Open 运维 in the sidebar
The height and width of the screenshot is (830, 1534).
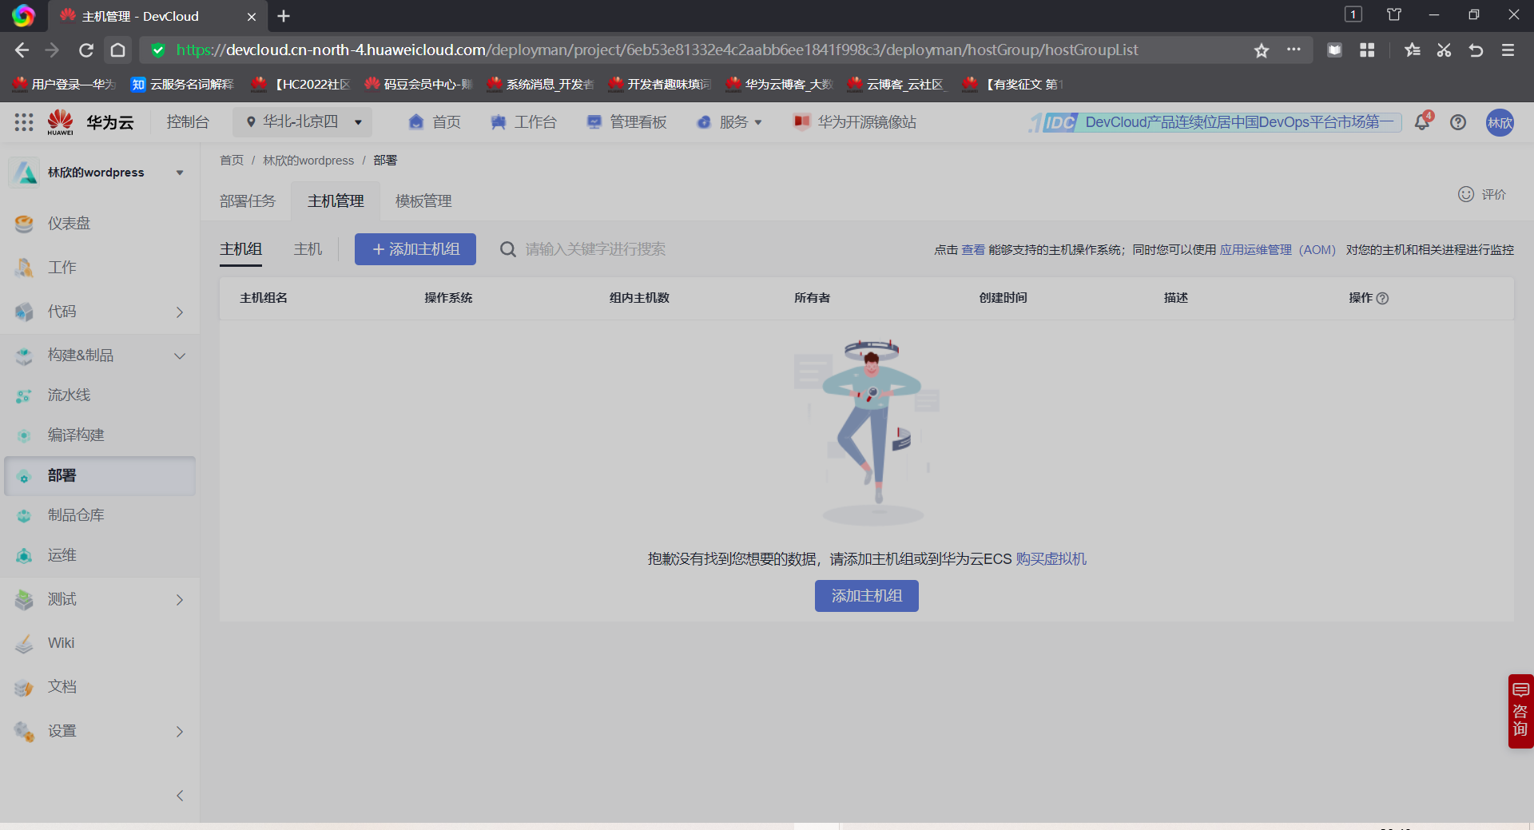(100, 555)
